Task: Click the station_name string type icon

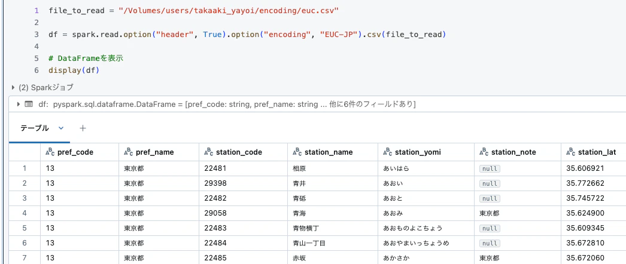Action: tap(297, 152)
